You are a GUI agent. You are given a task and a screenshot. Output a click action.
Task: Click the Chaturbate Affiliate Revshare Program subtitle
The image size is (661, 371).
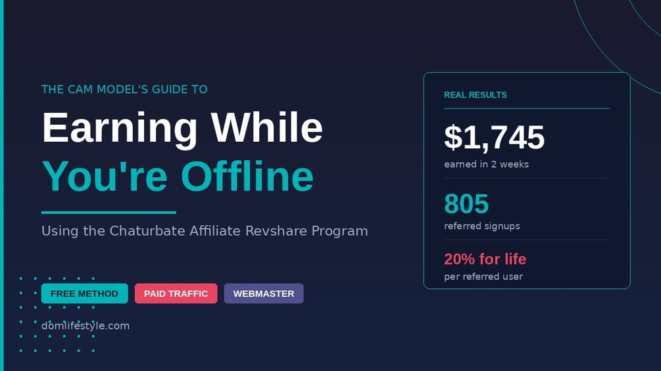point(205,231)
